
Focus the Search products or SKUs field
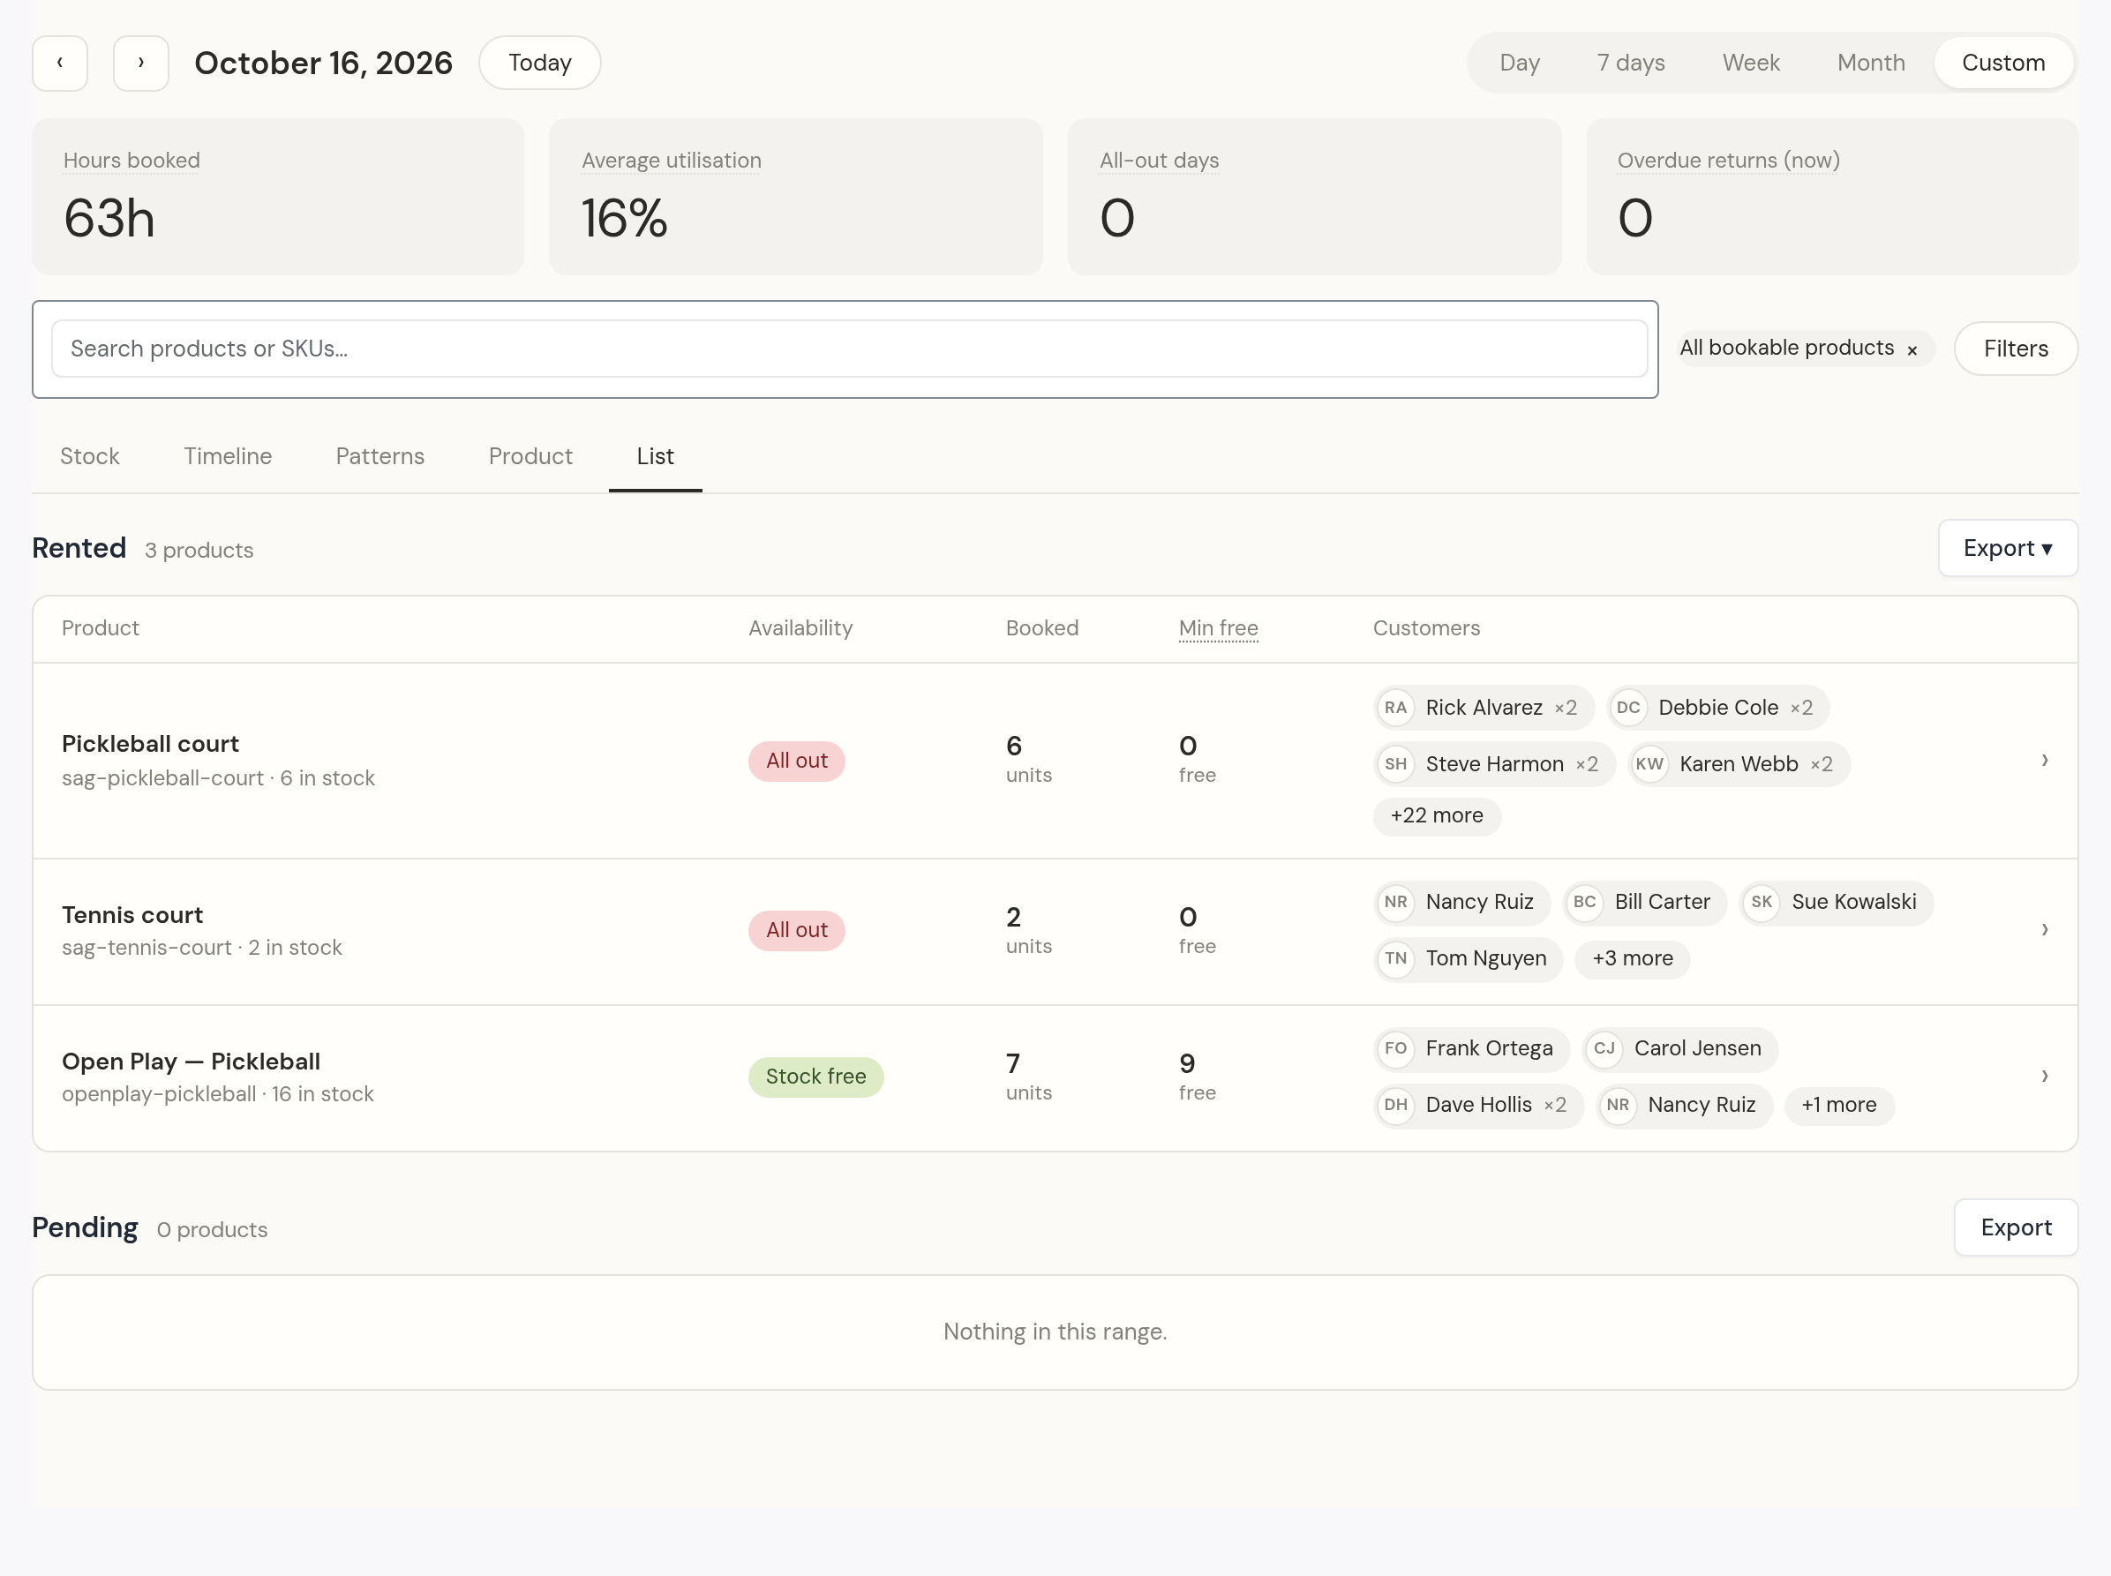point(849,349)
